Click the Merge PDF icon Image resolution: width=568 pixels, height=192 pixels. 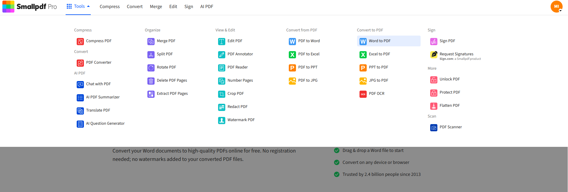point(151,41)
